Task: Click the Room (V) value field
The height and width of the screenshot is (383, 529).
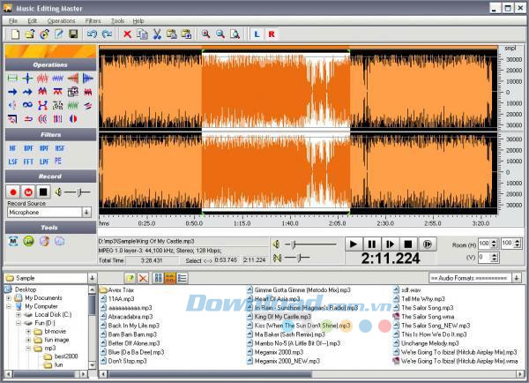Action: [484, 258]
